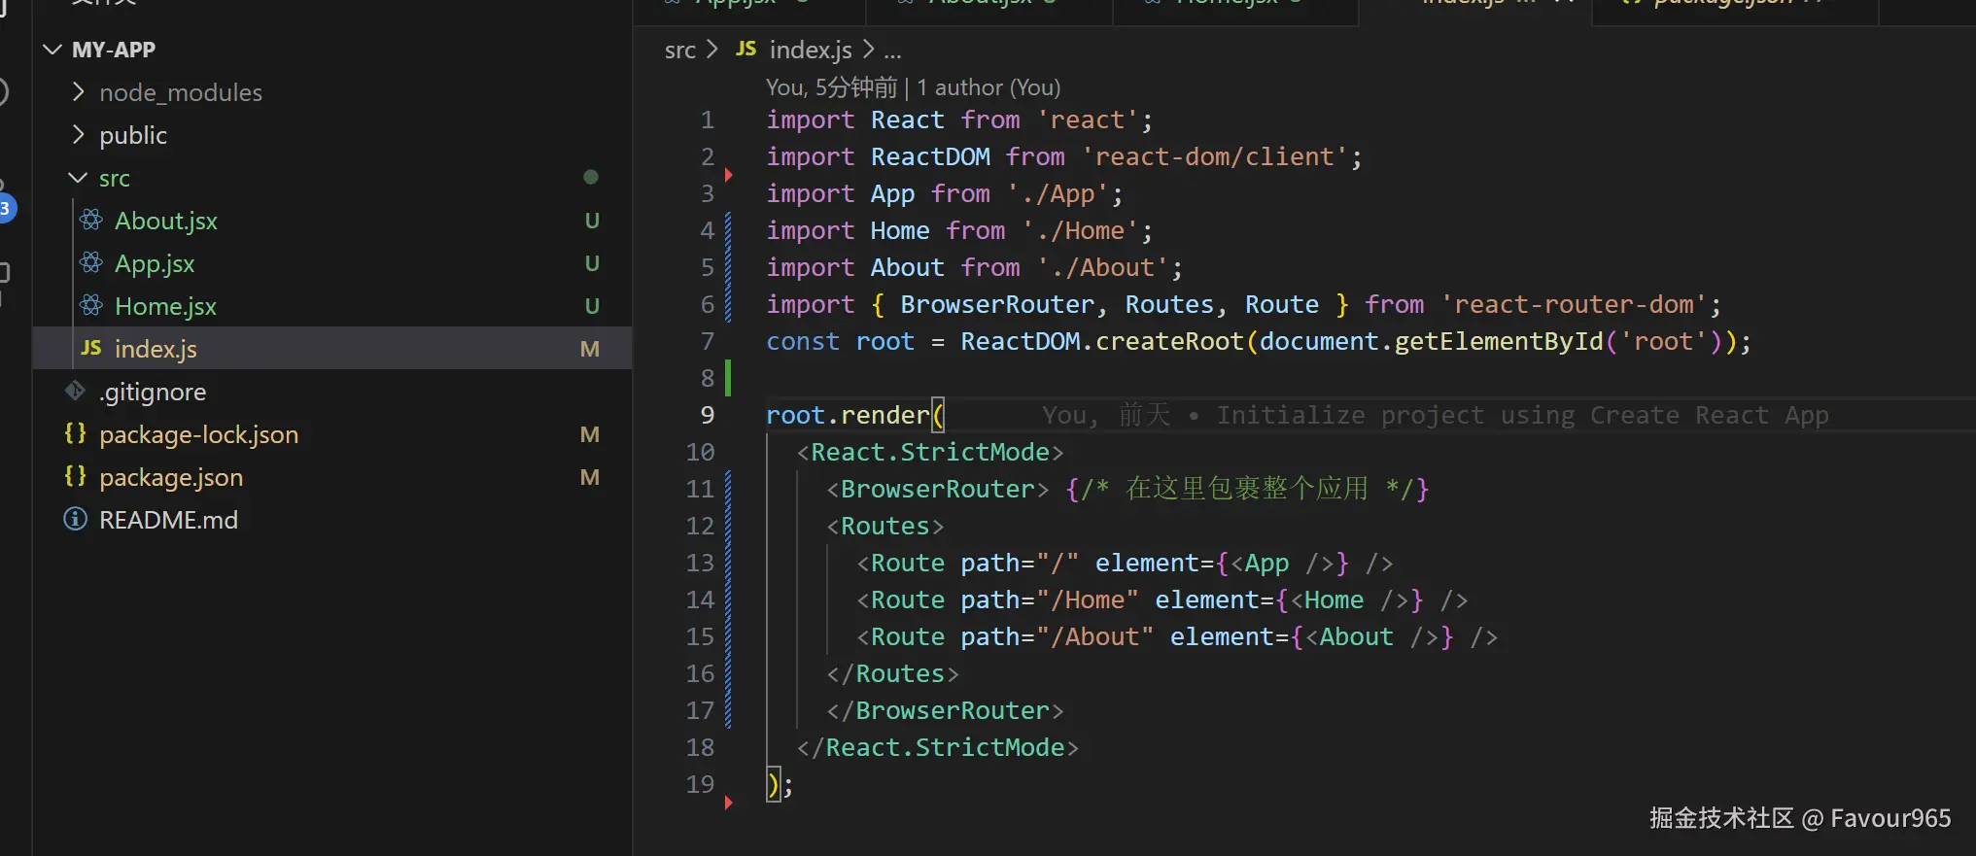This screenshot has width=1976, height=856.
Task: Open package-lock.json from the explorer
Action: point(198,434)
